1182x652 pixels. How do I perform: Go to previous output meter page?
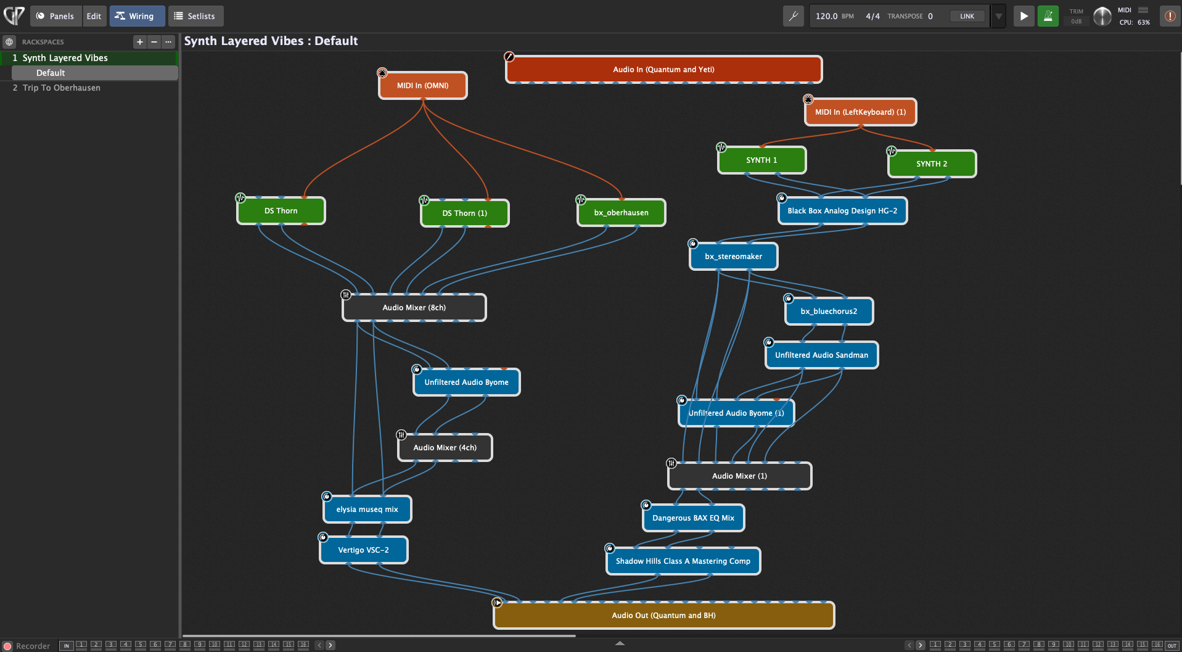pos(909,645)
